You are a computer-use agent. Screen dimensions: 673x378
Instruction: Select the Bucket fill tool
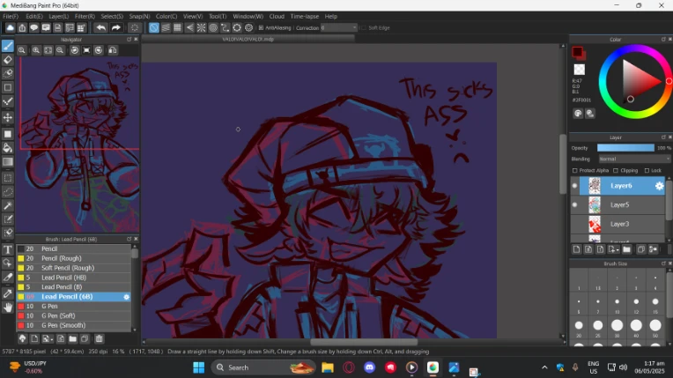(x=8, y=148)
